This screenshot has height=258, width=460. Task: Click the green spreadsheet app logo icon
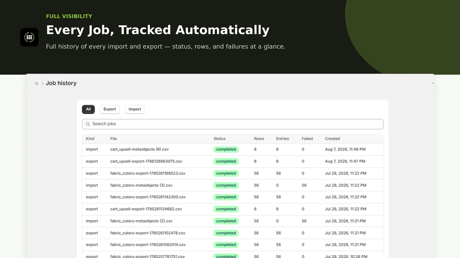29,37
